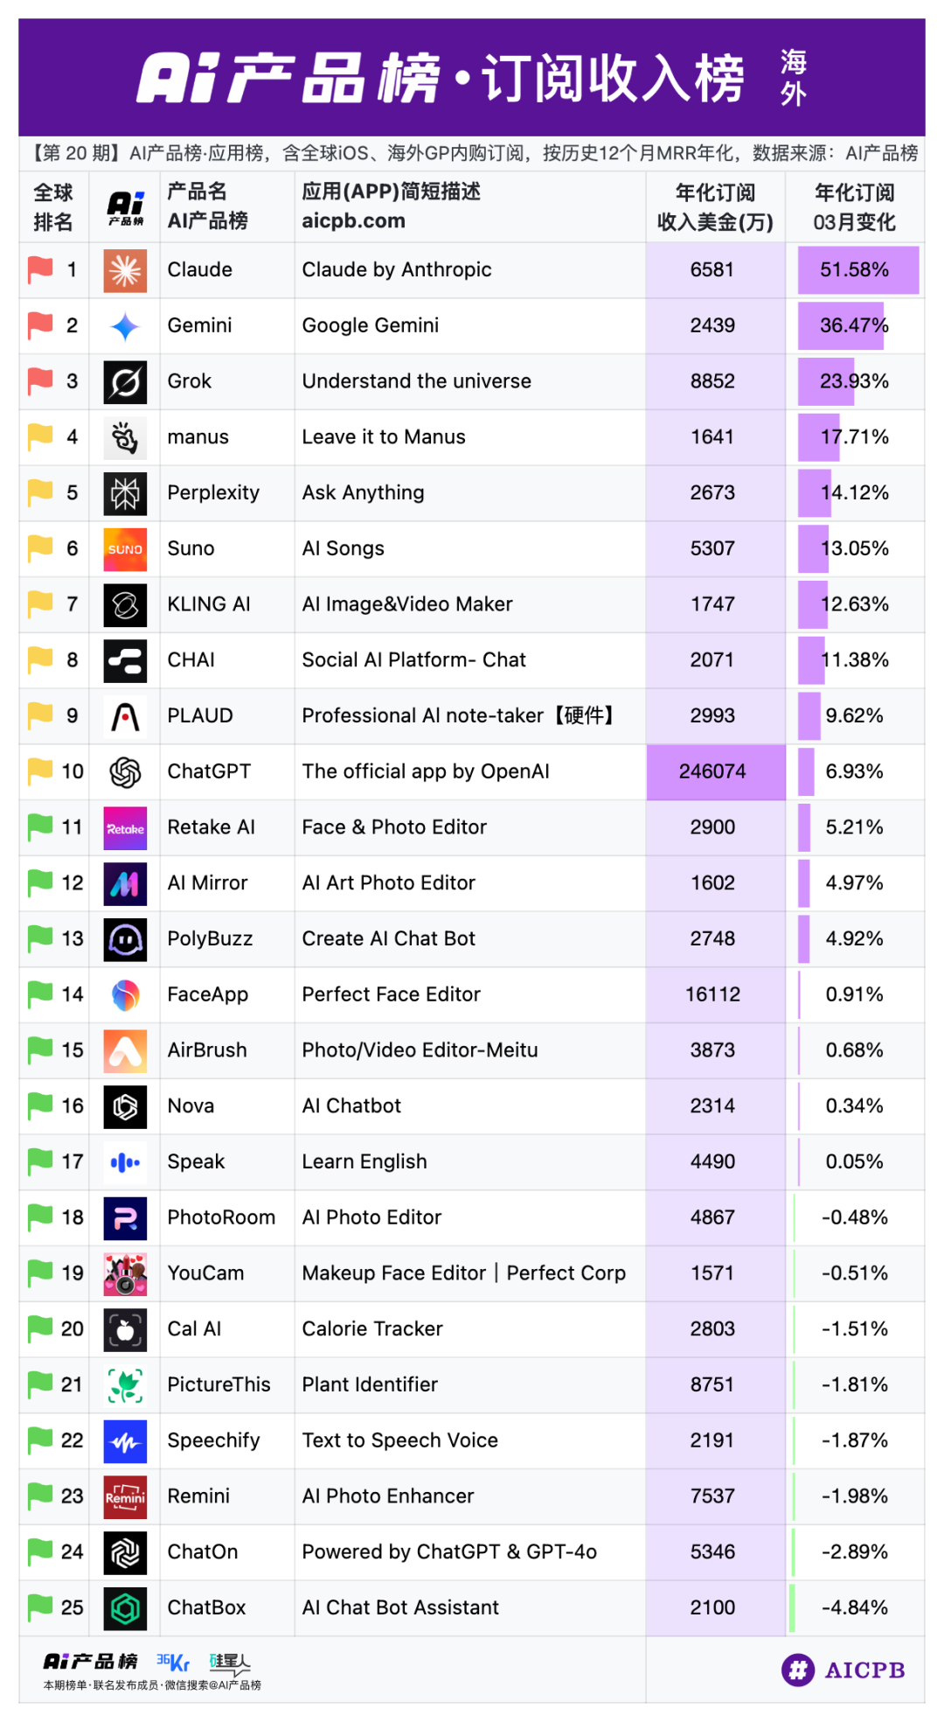944x1722 pixels.
Task: Click the Claude app icon
Action: (125, 270)
